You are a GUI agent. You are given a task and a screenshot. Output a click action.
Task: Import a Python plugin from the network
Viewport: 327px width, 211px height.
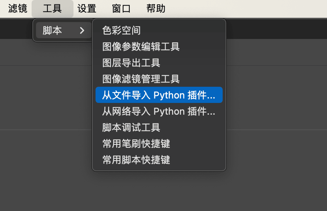tap(159, 111)
